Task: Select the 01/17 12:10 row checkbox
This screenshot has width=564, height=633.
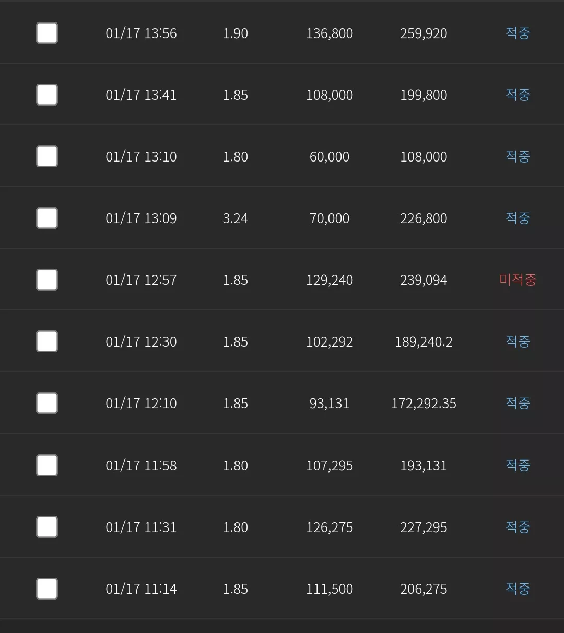Action: 47,403
